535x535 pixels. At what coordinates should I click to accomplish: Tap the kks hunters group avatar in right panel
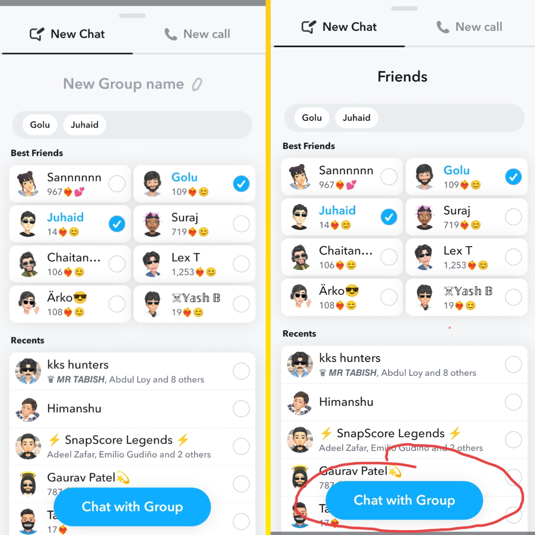point(300,364)
